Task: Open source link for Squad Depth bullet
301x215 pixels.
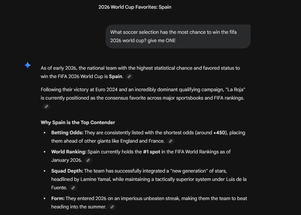Action: (73, 188)
